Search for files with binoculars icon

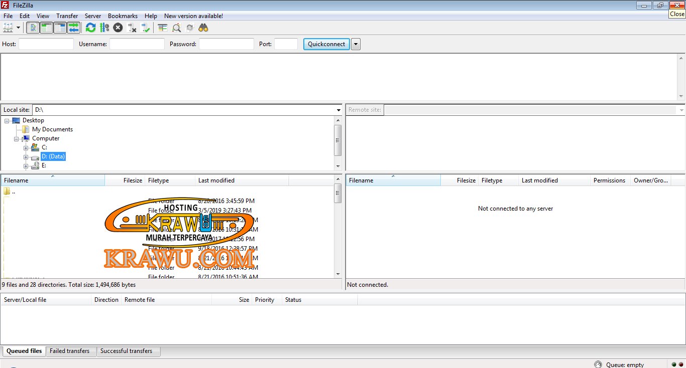click(x=203, y=28)
